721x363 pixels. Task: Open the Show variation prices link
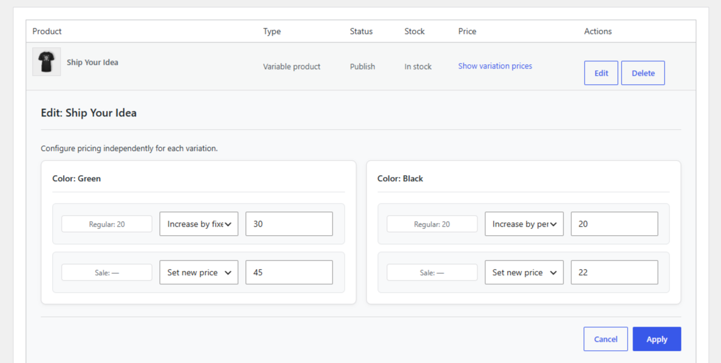click(495, 66)
